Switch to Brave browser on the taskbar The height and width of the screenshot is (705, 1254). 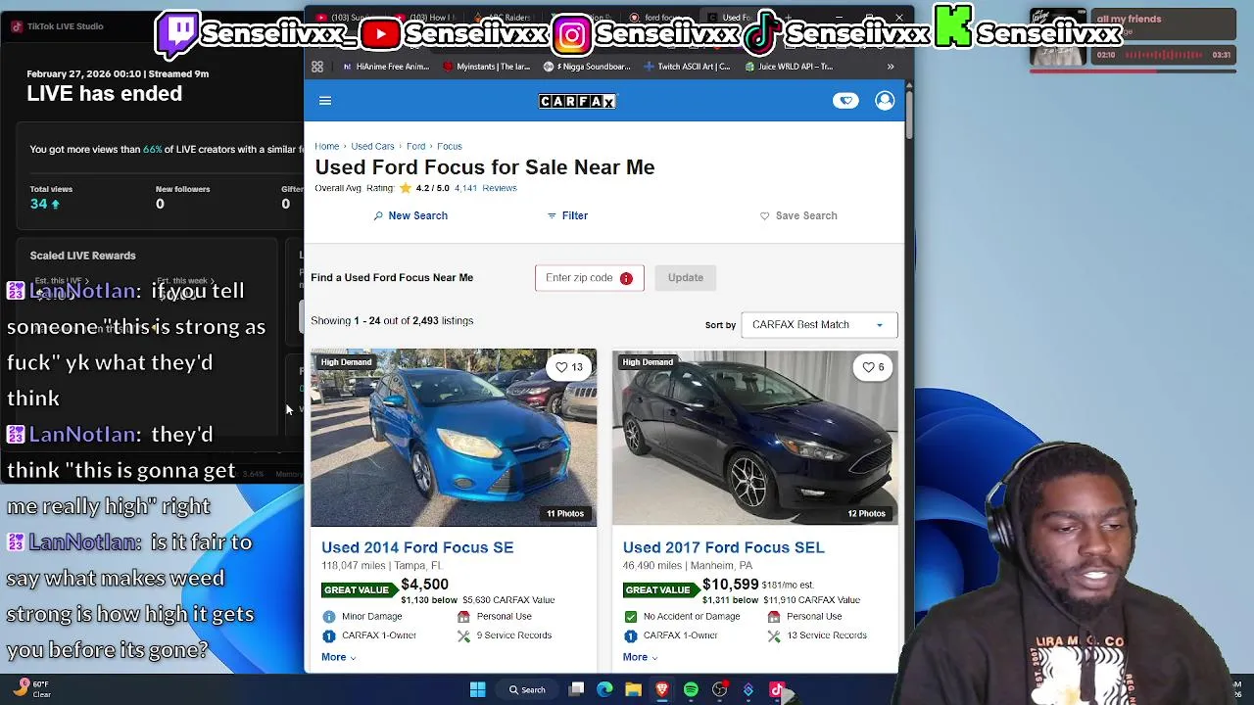[662, 690]
